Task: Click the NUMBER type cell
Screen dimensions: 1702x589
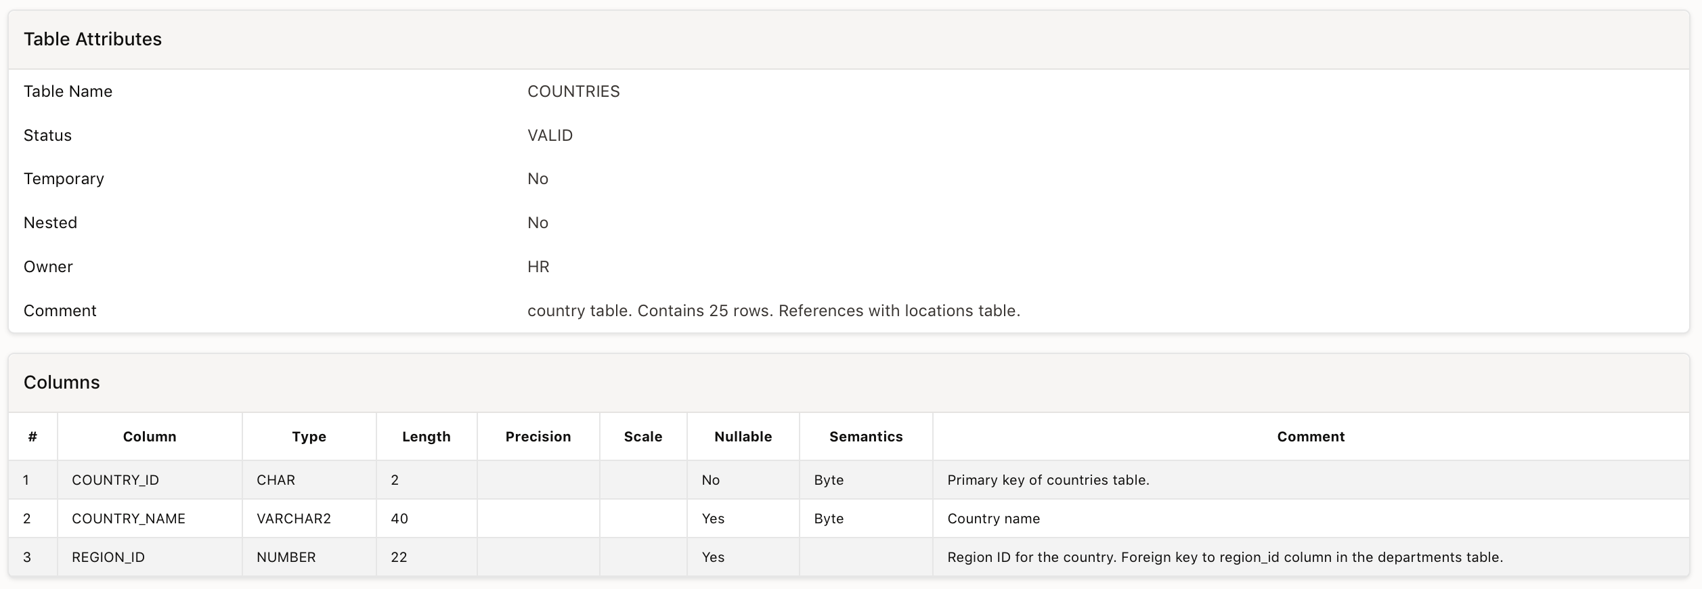Action: click(x=309, y=557)
